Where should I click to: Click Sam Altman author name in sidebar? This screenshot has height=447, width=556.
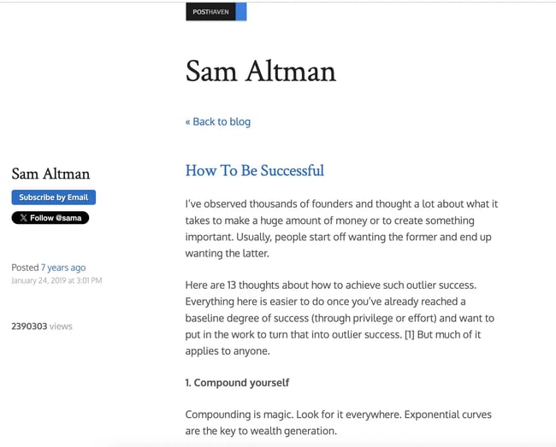click(50, 174)
